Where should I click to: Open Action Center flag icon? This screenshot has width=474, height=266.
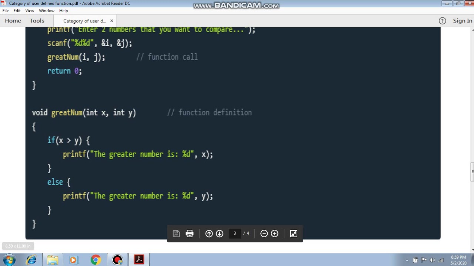[x=424, y=260]
